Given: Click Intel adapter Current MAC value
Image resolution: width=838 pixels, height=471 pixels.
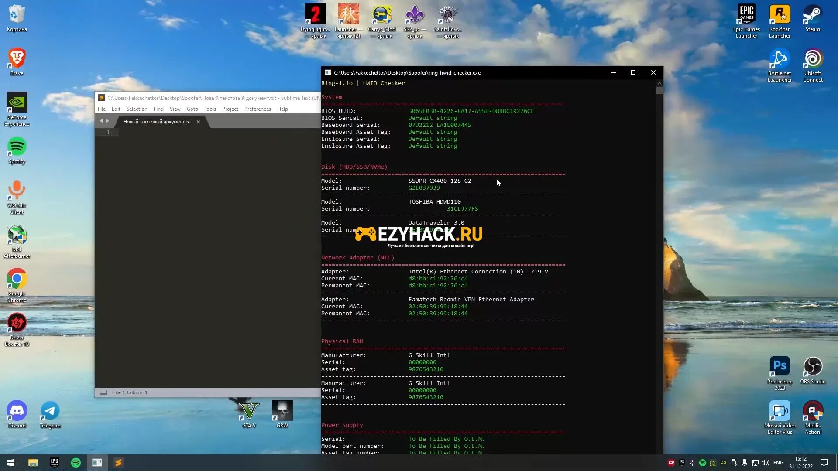Looking at the screenshot, I should pos(438,279).
